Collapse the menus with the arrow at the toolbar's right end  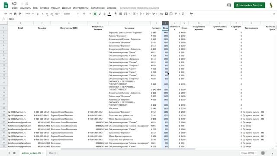(274, 14)
